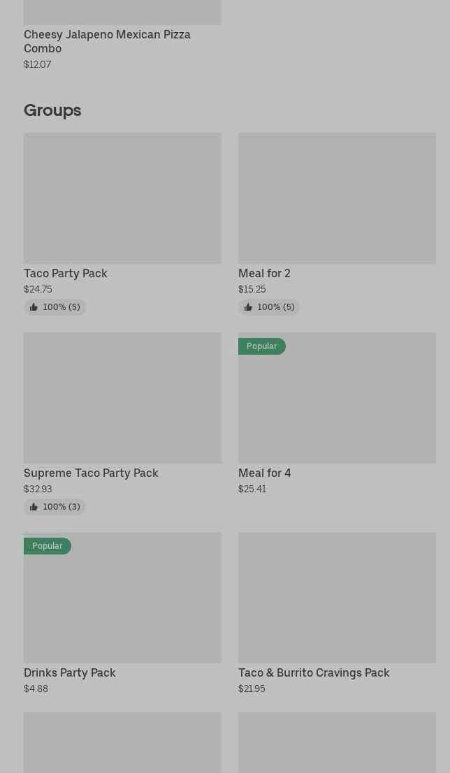Click the Taco Party Pack title
This screenshot has width=450, height=773.
(x=66, y=273)
